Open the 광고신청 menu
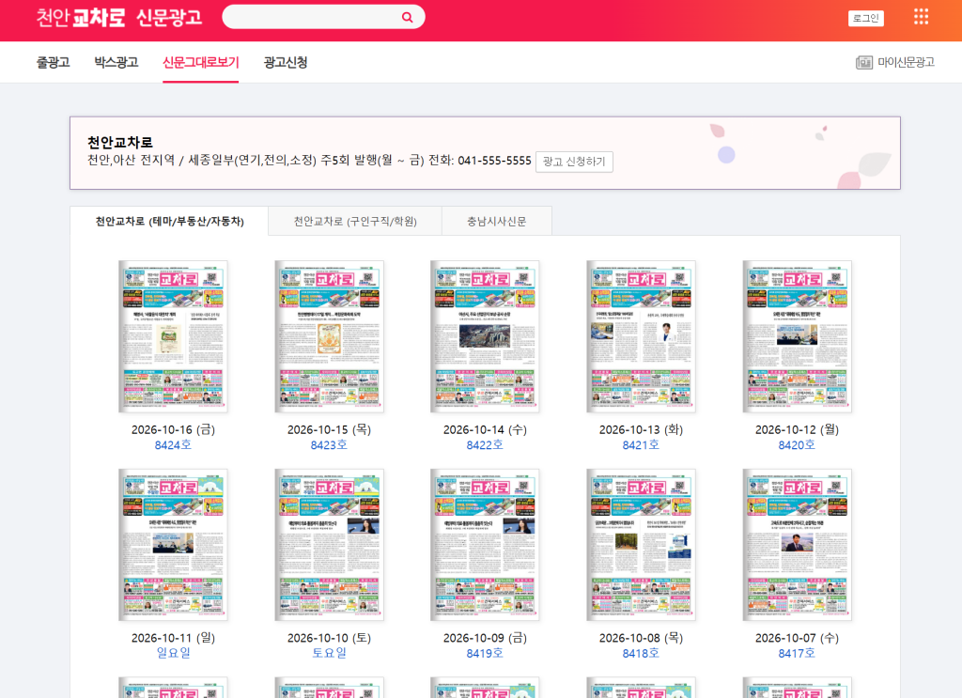The height and width of the screenshot is (698, 962). pyautogui.click(x=286, y=62)
